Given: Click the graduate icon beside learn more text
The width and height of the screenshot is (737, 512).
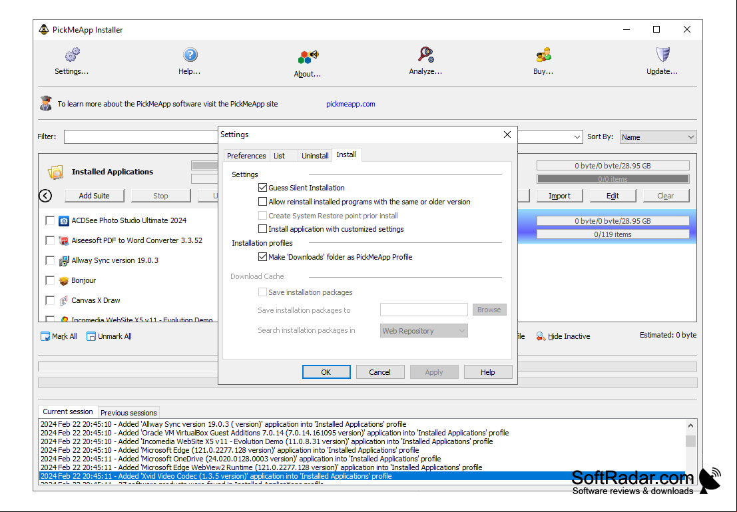Looking at the screenshot, I should (x=45, y=103).
